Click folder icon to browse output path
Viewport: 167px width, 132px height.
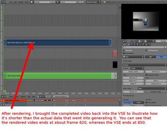166,47
